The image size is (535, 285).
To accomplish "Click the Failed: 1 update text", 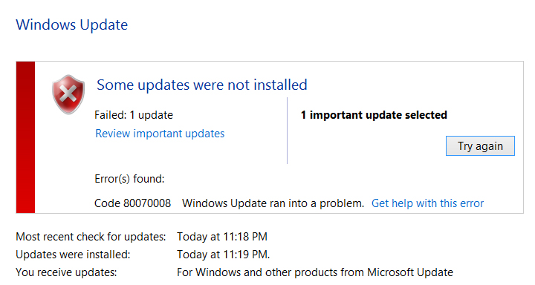I will [134, 115].
